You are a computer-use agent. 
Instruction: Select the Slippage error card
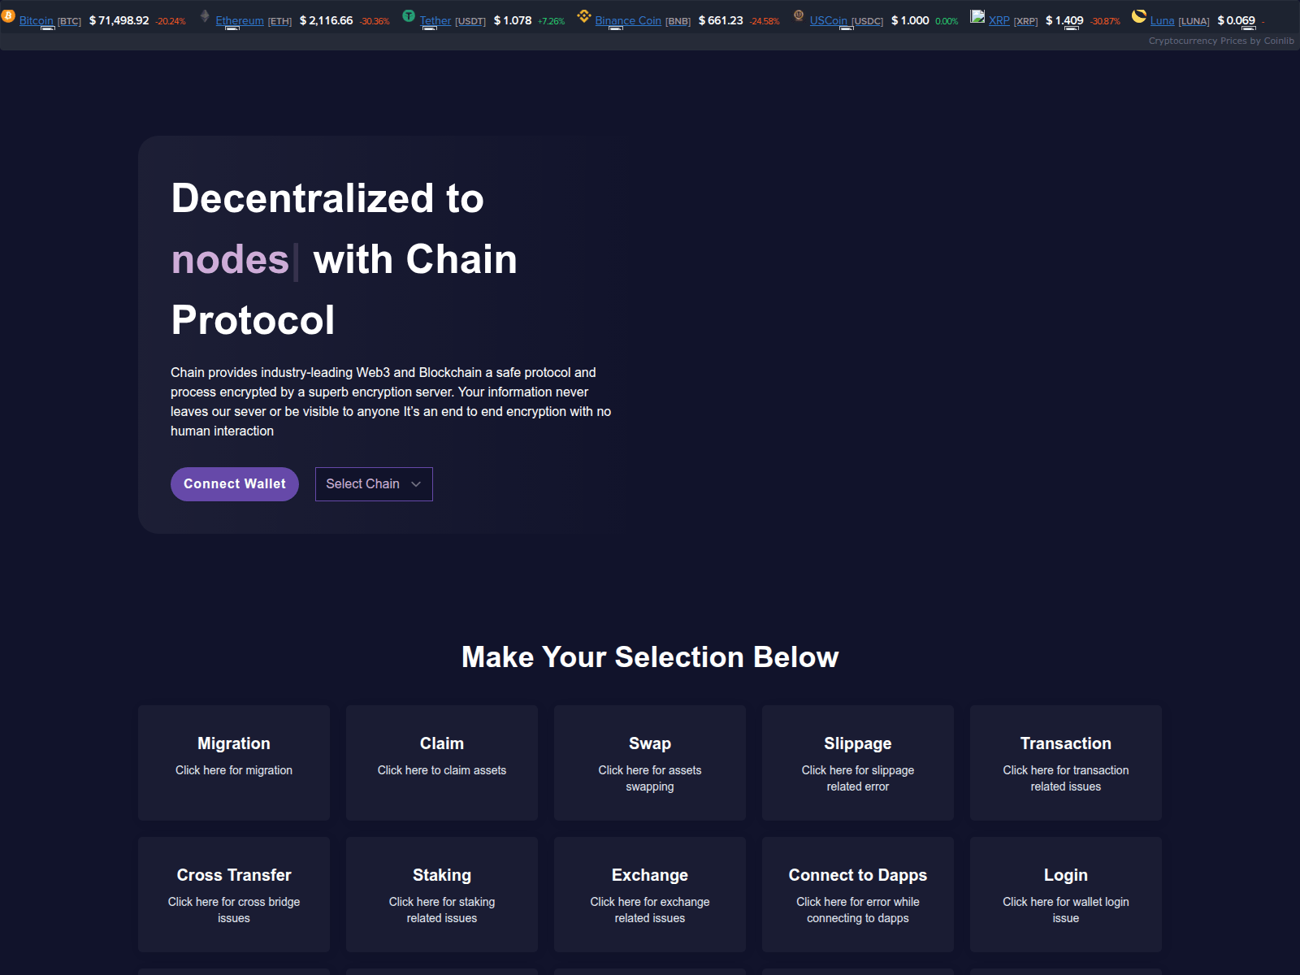(858, 762)
